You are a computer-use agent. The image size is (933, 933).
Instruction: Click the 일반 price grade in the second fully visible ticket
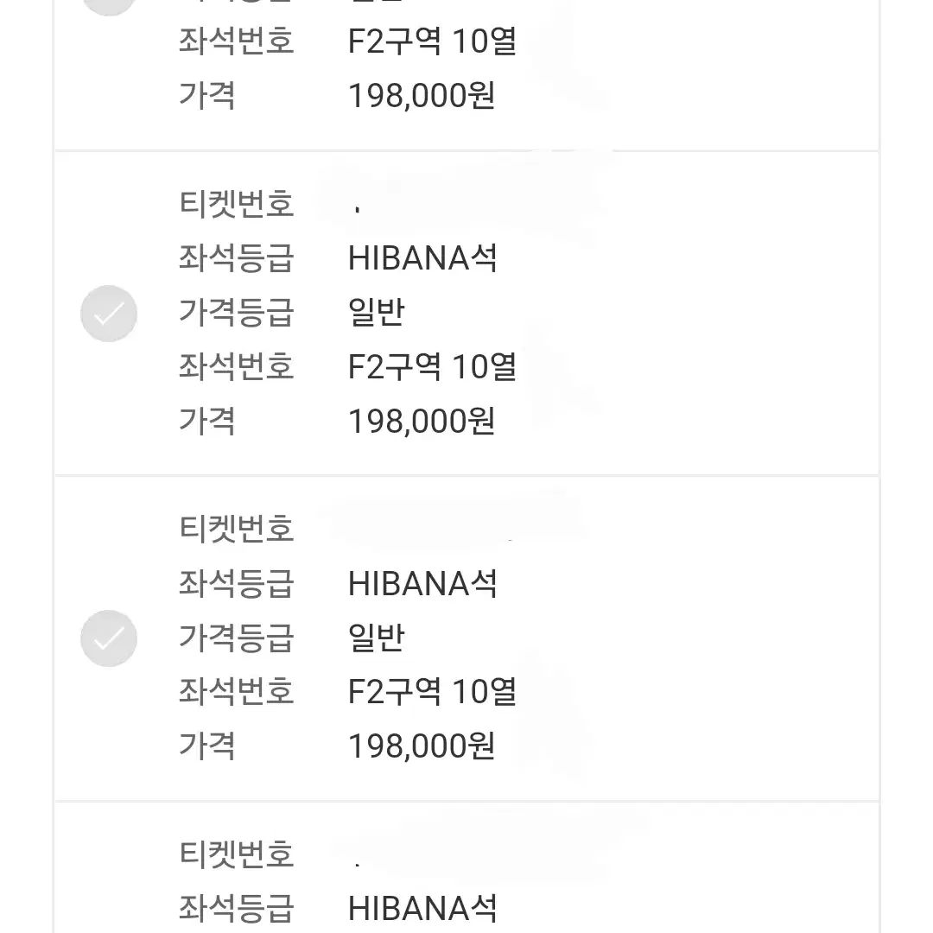tap(376, 638)
